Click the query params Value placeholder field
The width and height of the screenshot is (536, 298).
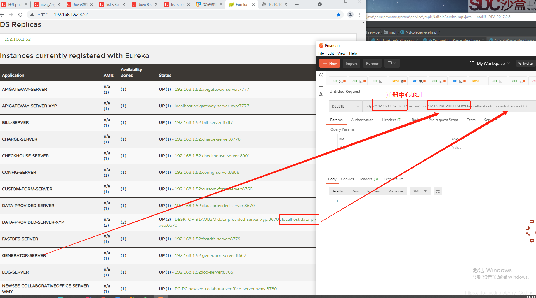coord(493,148)
